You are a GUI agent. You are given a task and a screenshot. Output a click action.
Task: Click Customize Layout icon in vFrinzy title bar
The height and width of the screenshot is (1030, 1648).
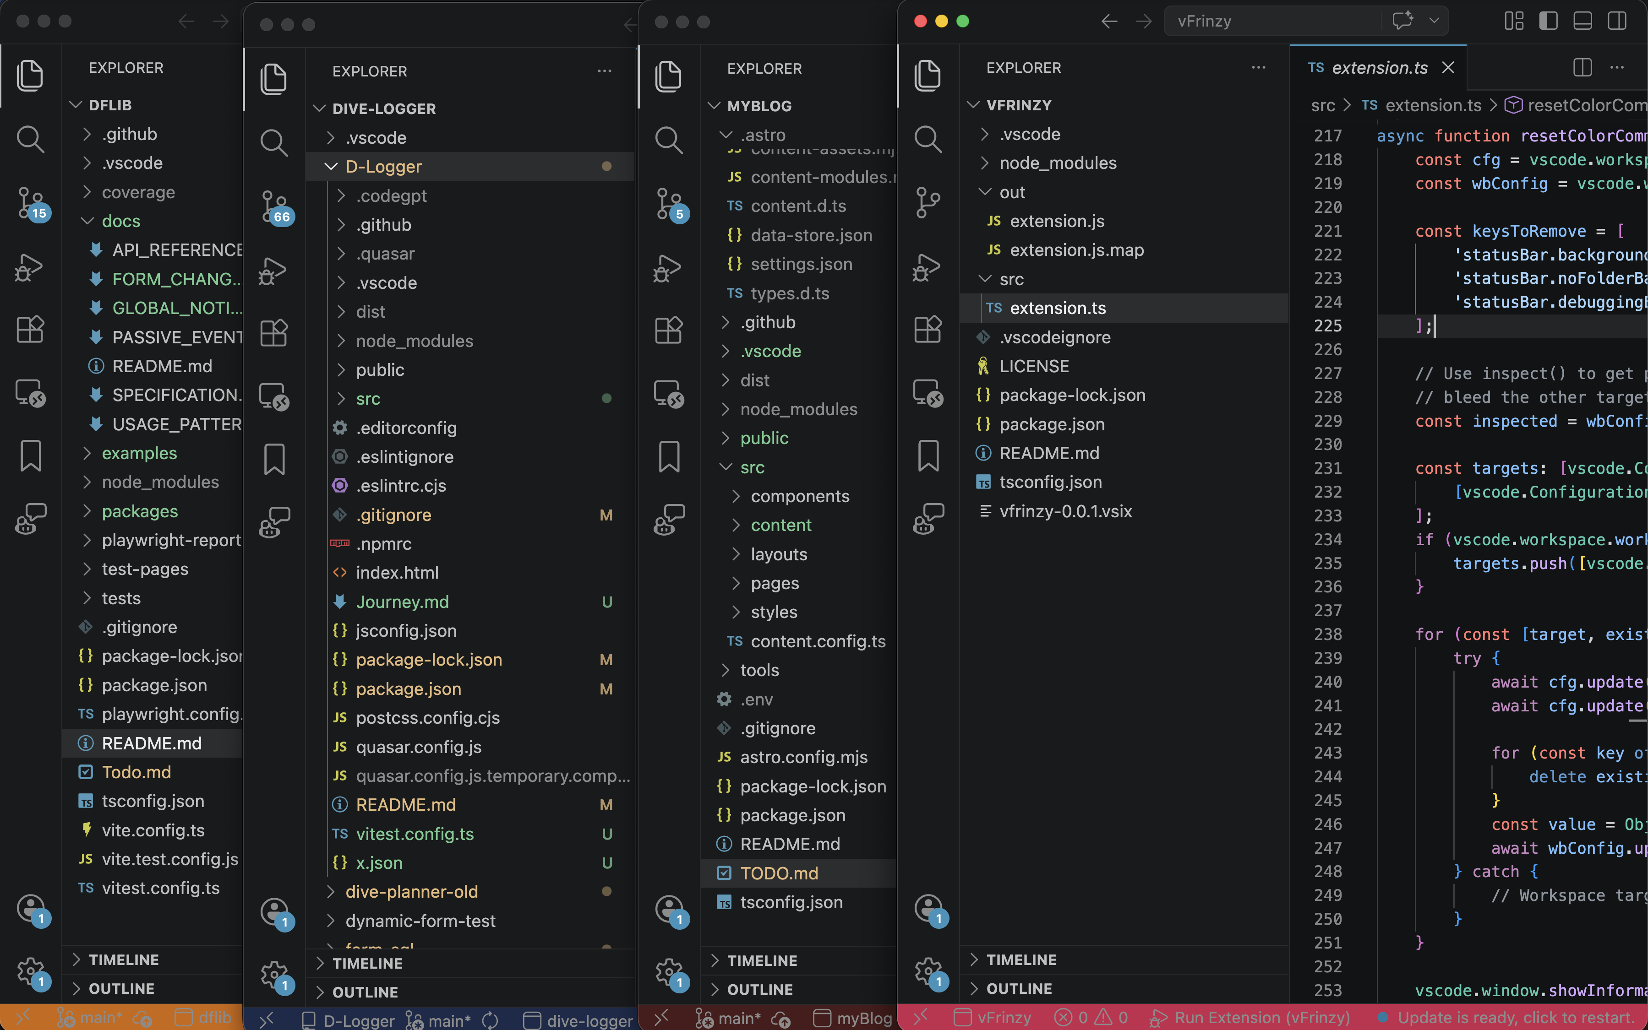tap(1514, 21)
